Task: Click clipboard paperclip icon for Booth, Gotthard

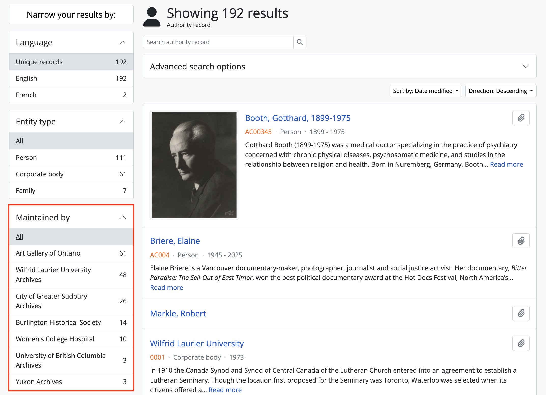Action: [x=521, y=118]
